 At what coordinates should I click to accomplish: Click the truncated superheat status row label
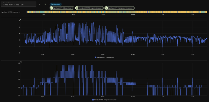pyautogui.click(x=11, y=12)
